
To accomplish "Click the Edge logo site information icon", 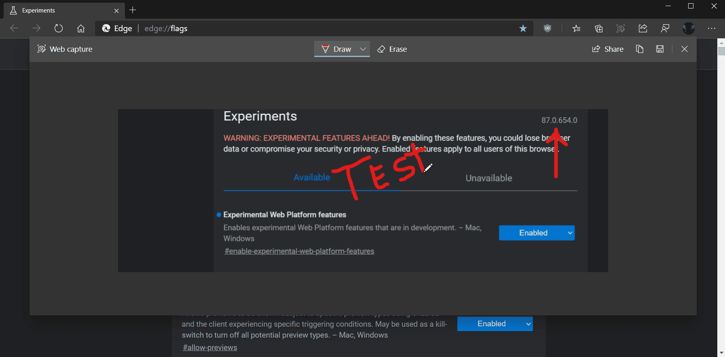I will [106, 28].
